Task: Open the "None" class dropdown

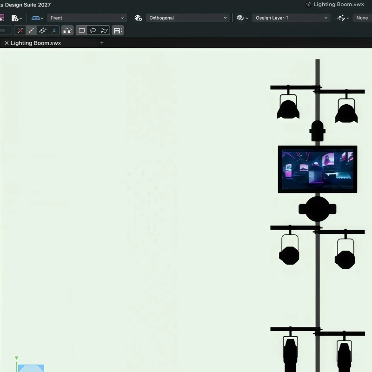Action: tap(362, 18)
